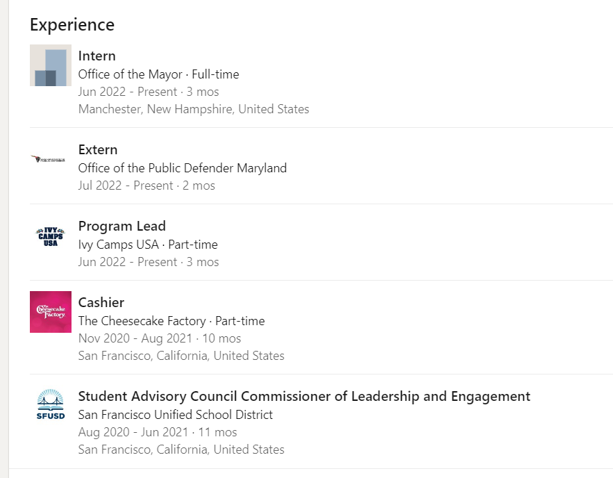Select the Extern job title
The width and height of the screenshot is (613, 478).
[98, 150]
